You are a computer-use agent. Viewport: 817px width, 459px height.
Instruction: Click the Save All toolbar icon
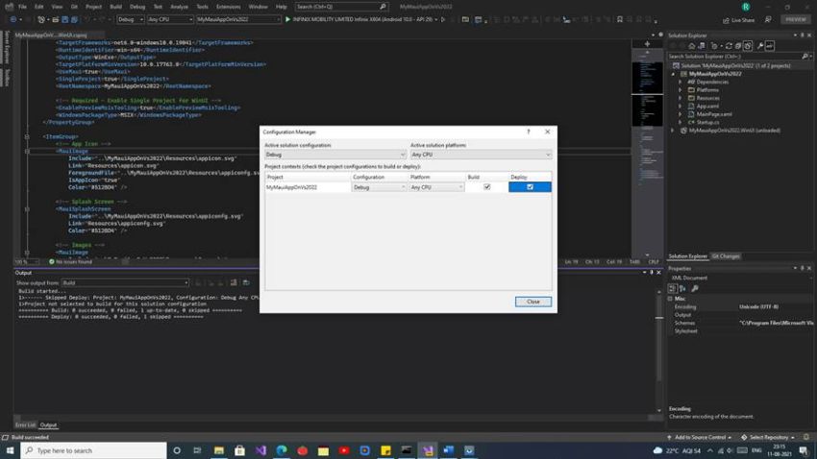click(x=75, y=19)
